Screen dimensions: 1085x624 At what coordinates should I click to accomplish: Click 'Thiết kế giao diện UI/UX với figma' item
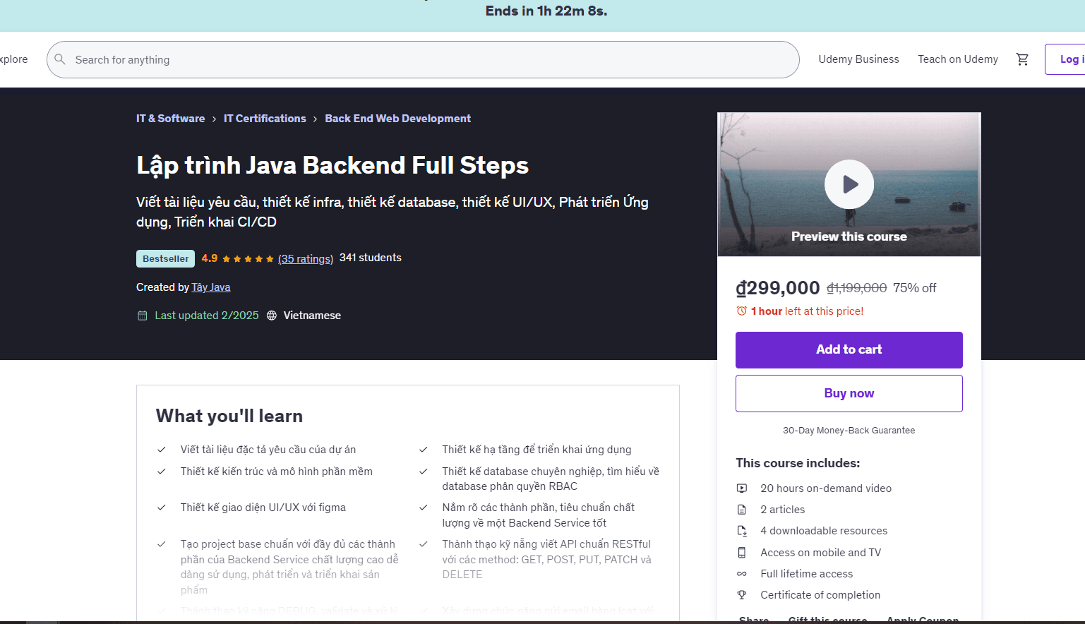coord(263,508)
